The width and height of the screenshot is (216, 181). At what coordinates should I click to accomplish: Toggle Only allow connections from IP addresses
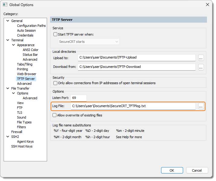point(55,83)
